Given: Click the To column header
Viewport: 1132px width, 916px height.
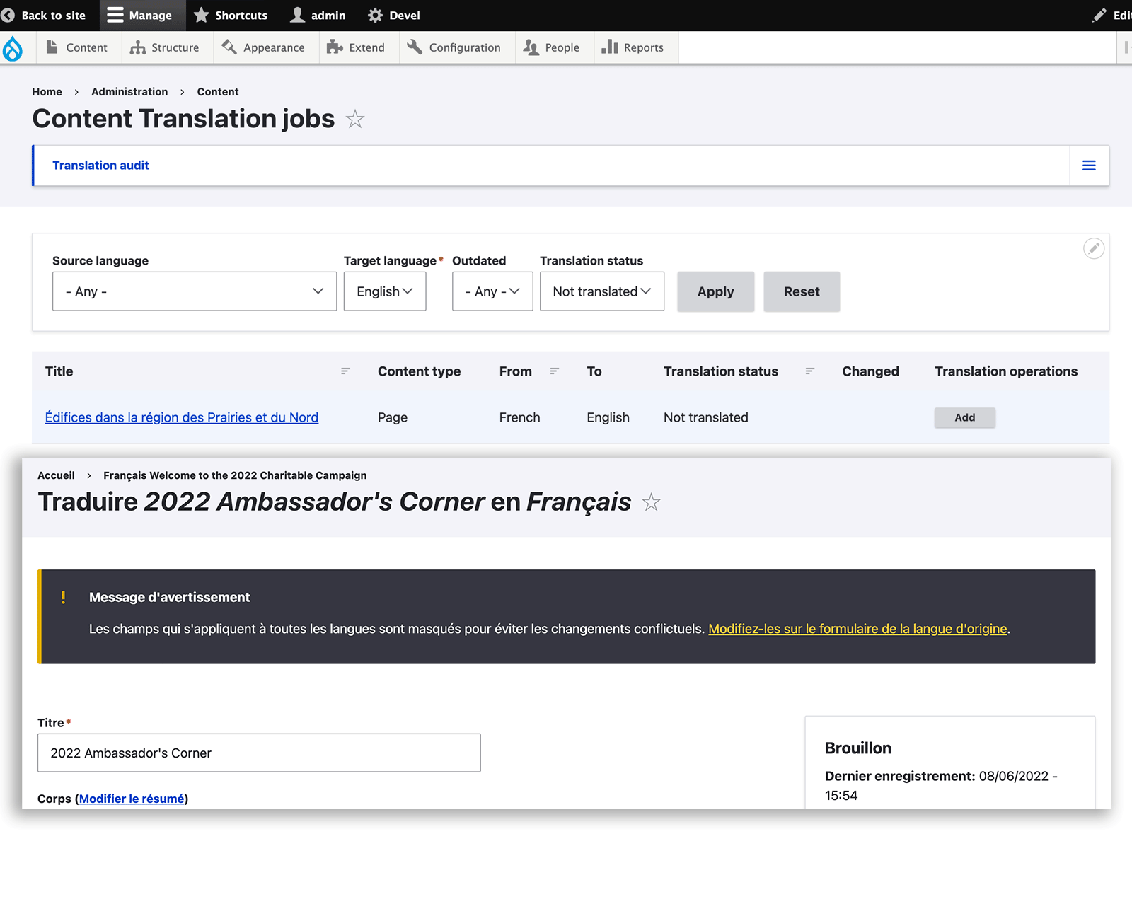Looking at the screenshot, I should (x=594, y=371).
